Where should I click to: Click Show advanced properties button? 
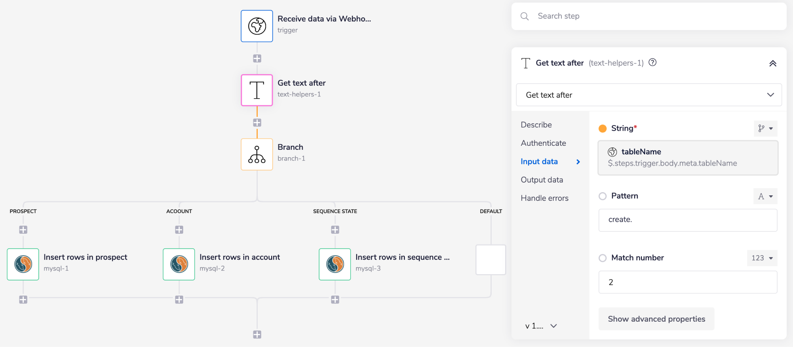(656, 319)
